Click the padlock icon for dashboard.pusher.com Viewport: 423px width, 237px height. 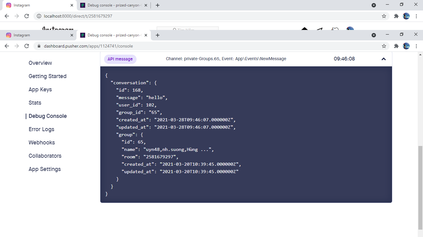click(38, 46)
